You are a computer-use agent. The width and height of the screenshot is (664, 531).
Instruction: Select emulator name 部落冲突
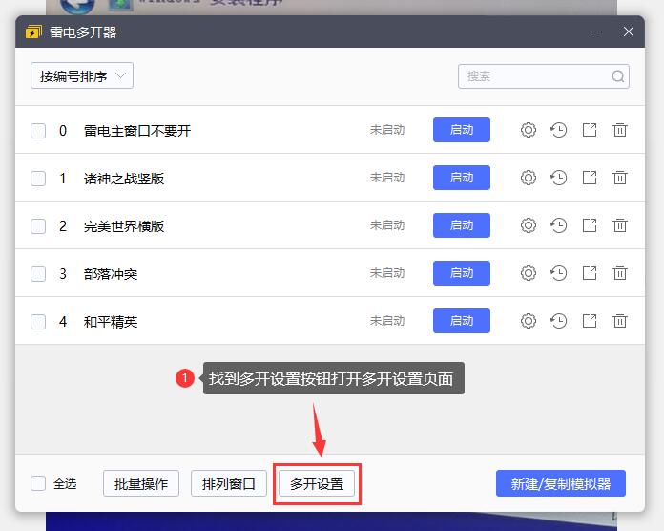point(111,274)
